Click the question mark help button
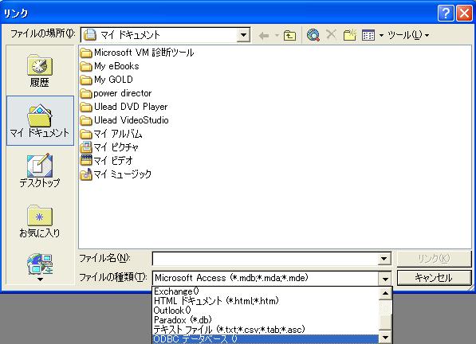 point(446,14)
